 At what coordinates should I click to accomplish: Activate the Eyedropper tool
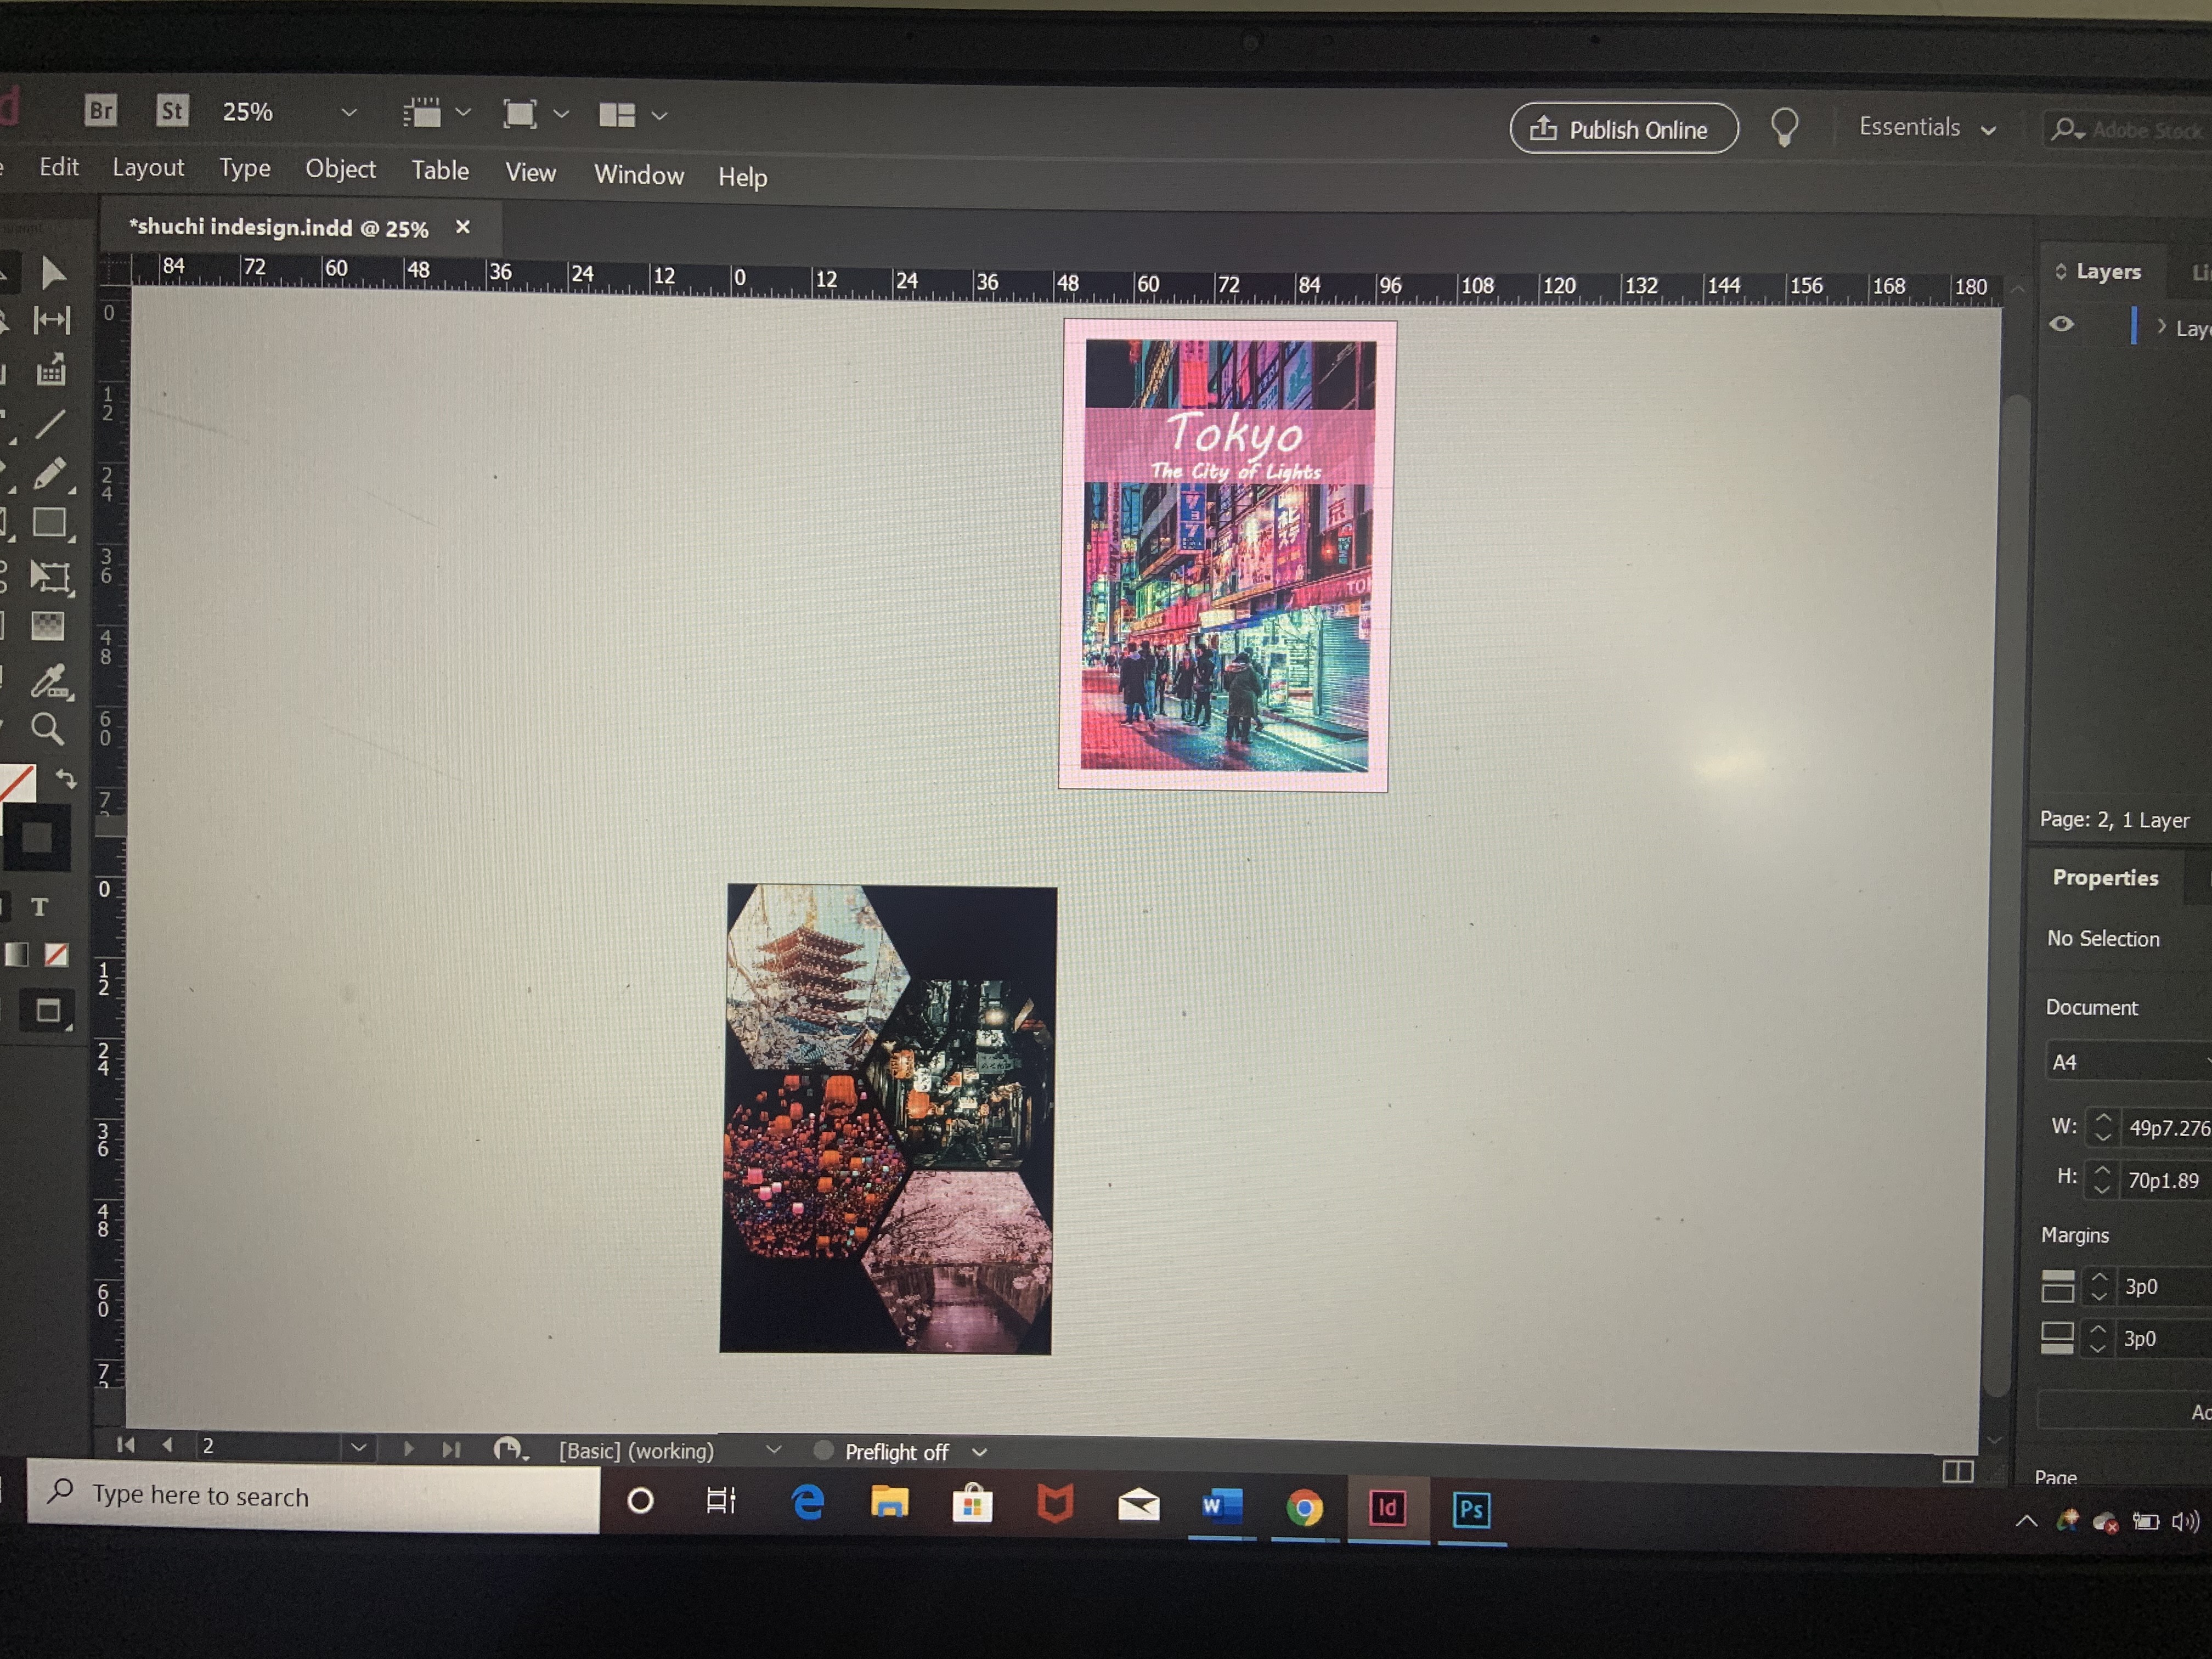[49, 681]
